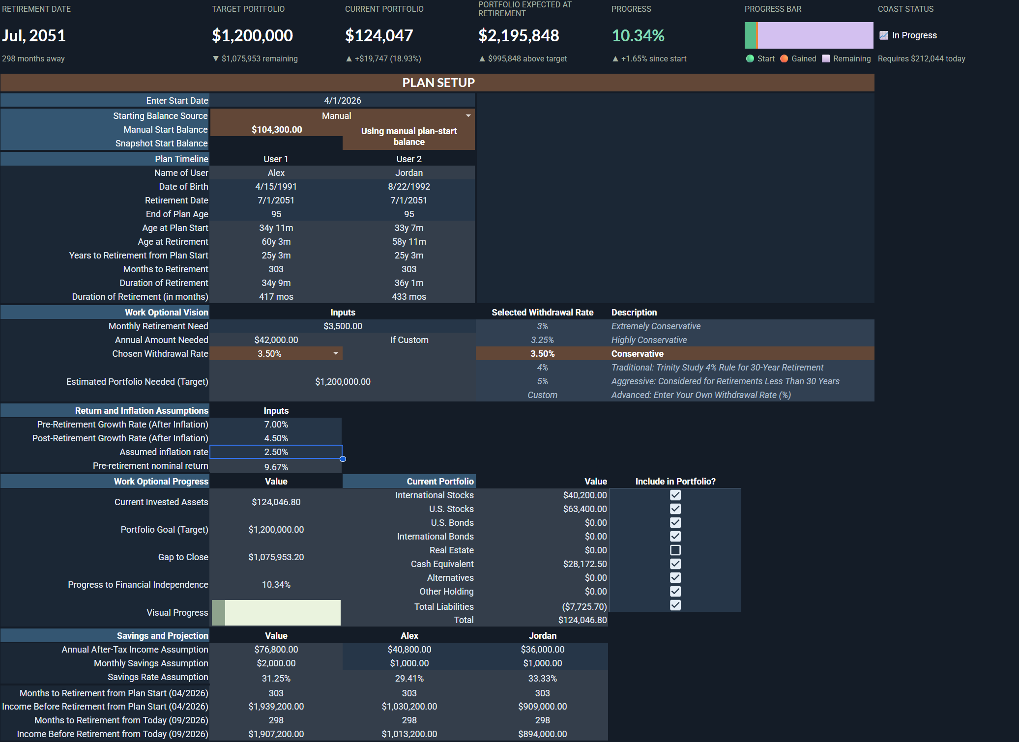This screenshot has height=742, width=1019.
Task: Click U.S. Stocks value $63,400.00
Action: point(585,509)
